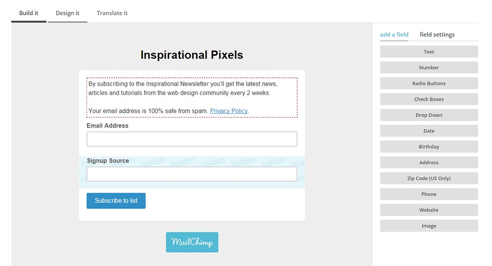Switch to the Design it tab
This screenshot has height=266, width=492.
click(x=67, y=13)
